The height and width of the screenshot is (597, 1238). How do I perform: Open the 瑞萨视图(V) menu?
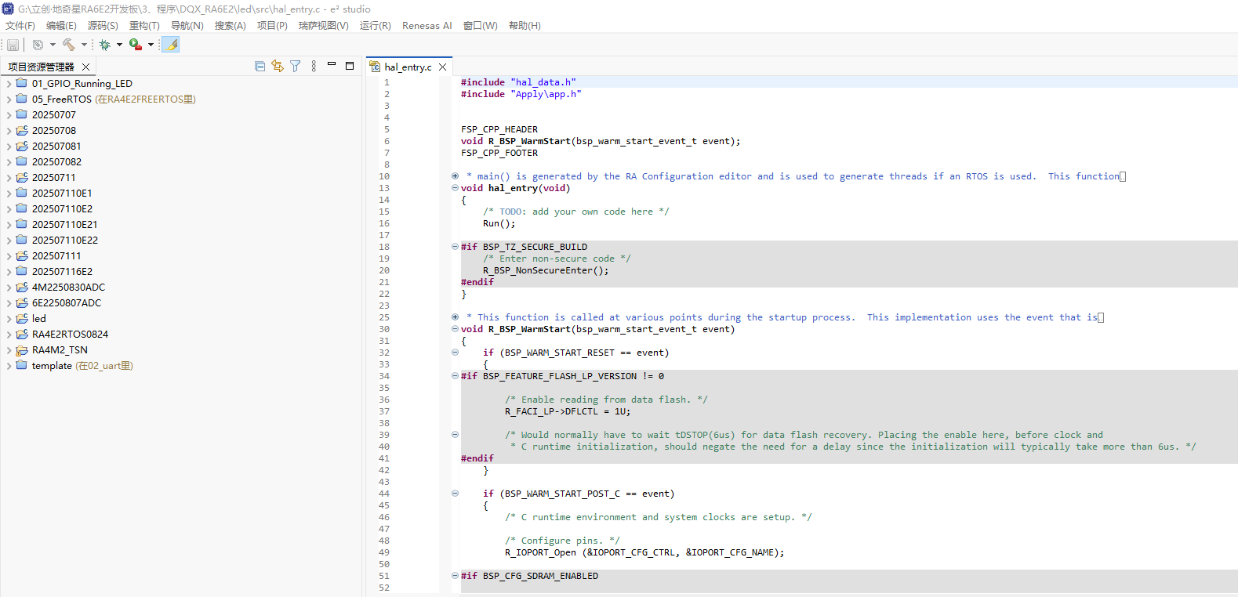click(x=324, y=26)
